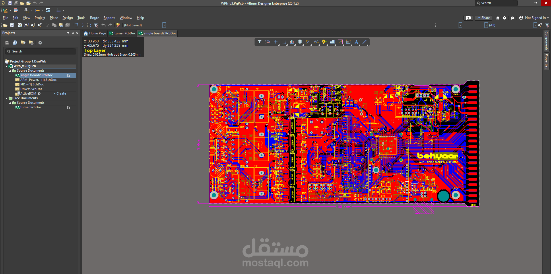This screenshot has height=274, width=551.
Task: Select the Place String text tool
Action: pos(356,42)
